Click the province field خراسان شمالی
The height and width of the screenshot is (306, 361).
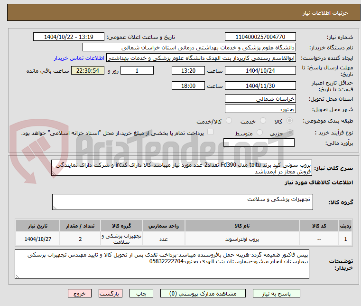point(260,98)
